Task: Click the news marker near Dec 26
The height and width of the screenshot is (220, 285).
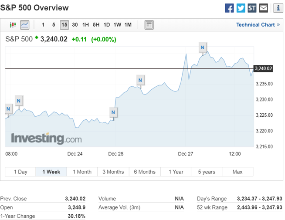Action: 113,112
